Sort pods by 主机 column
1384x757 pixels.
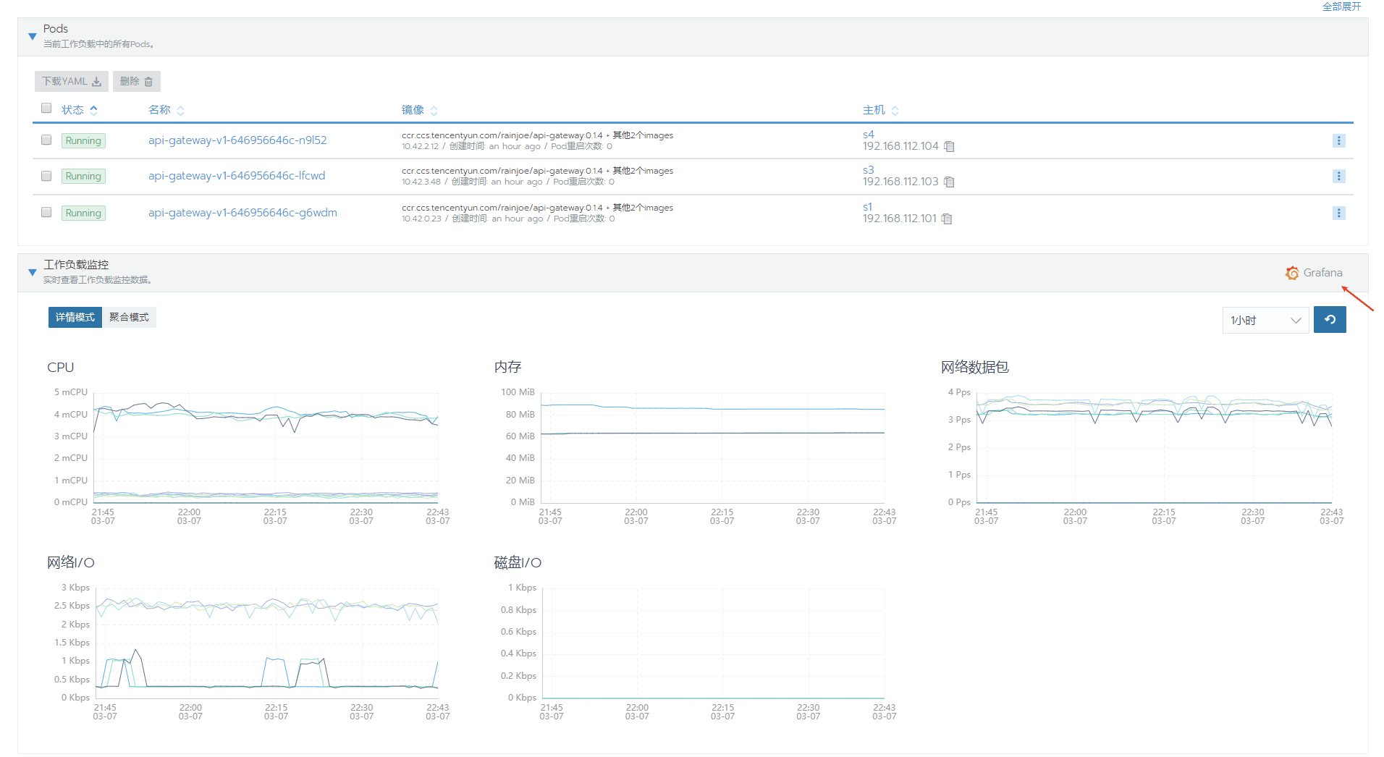895,111
